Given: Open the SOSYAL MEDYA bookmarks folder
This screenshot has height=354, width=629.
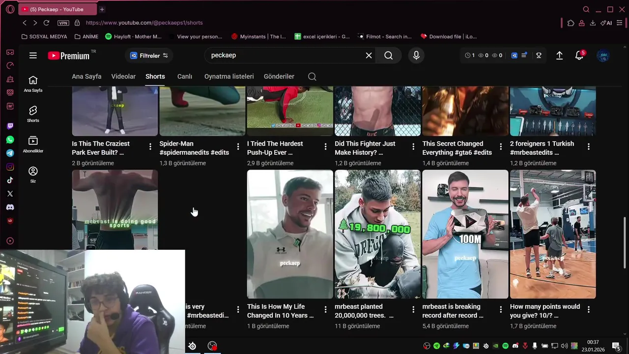Looking at the screenshot, I should point(44,36).
